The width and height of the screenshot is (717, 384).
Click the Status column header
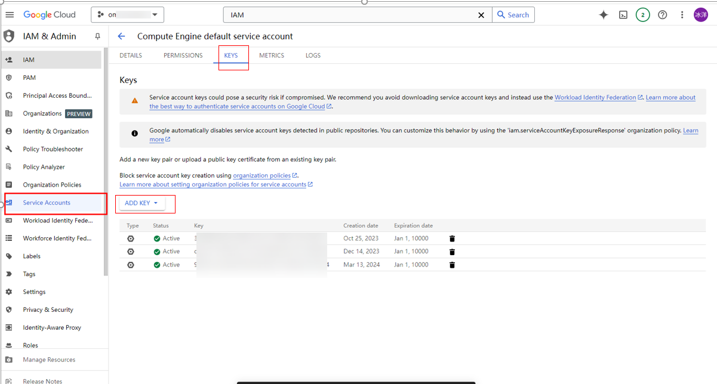(161, 225)
